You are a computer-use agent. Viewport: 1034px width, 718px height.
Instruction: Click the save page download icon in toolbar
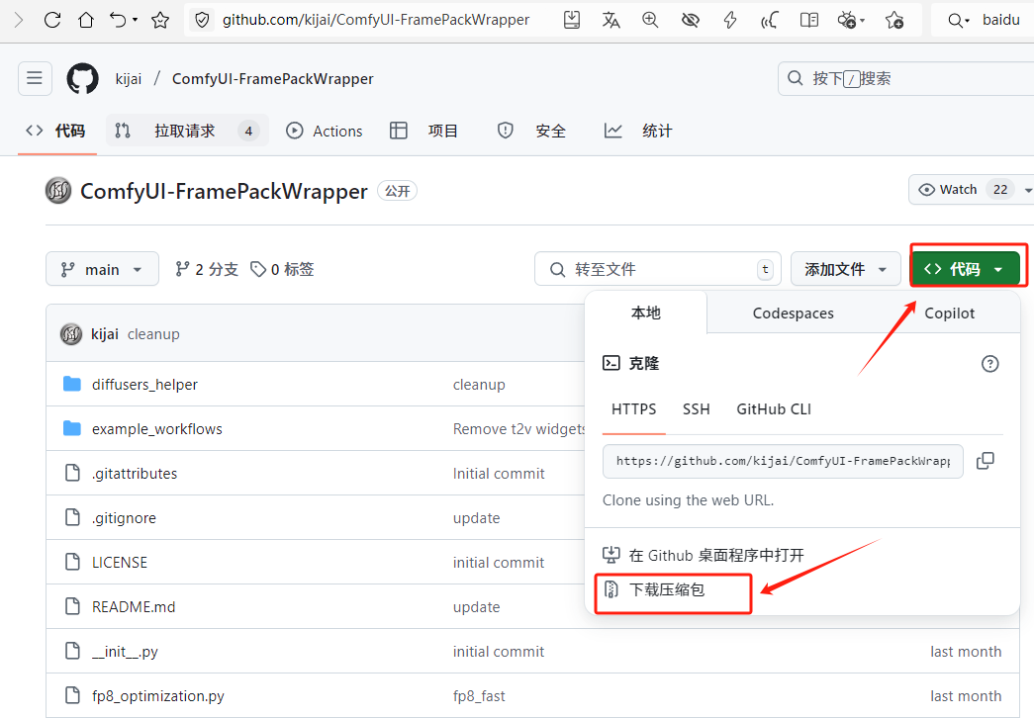[572, 20]
